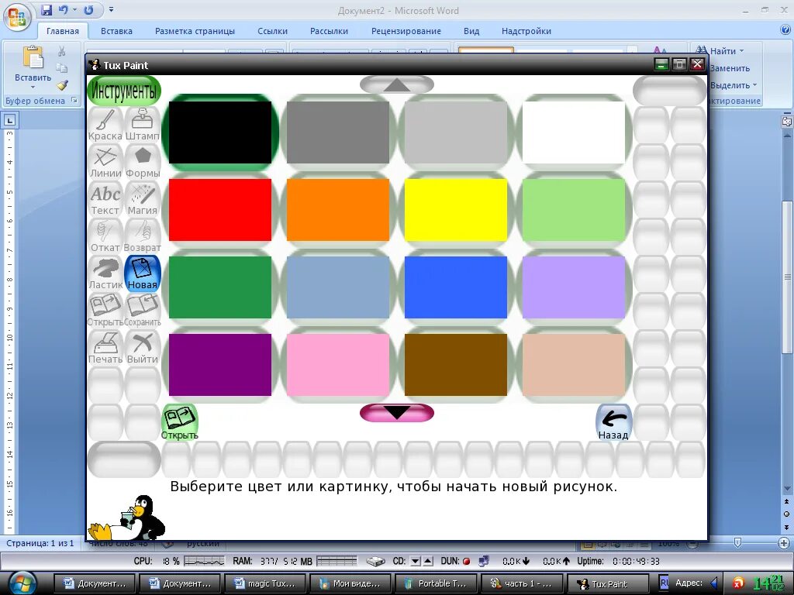Open the Разметка страницы tab in Word
Viewport: 794px width, 595px height.
pos(195,31)
